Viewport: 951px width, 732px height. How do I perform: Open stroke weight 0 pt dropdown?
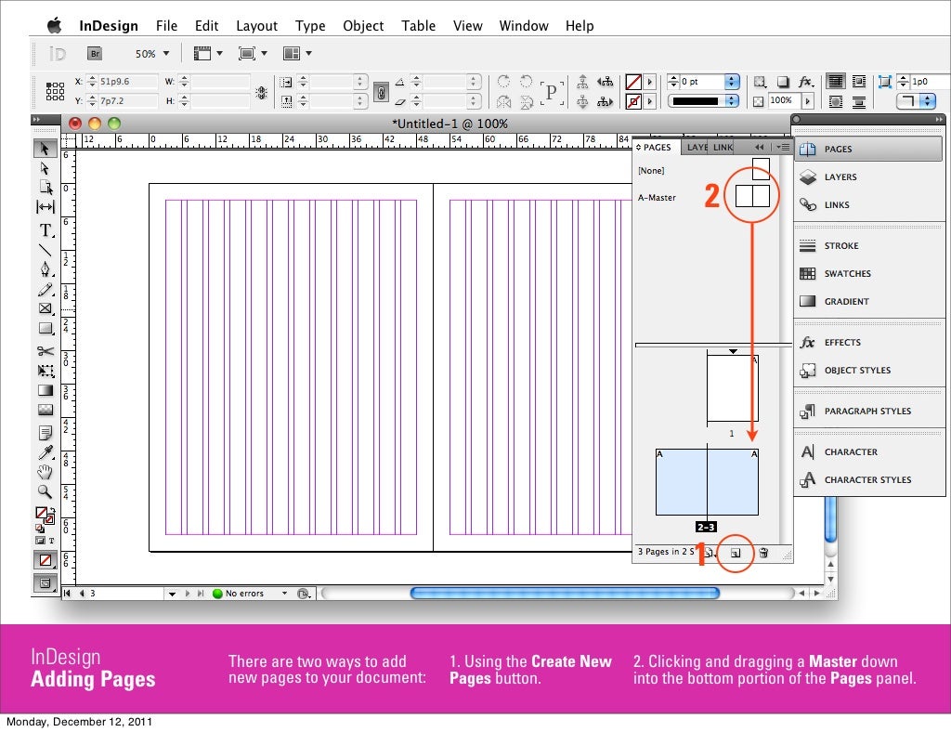click(732, 81)
